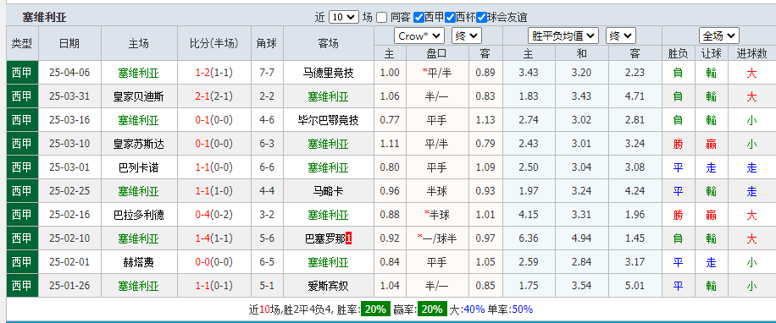Click 皇家苏斯达 home team link
Screen dimensions: 776x323
coord(138,145)
